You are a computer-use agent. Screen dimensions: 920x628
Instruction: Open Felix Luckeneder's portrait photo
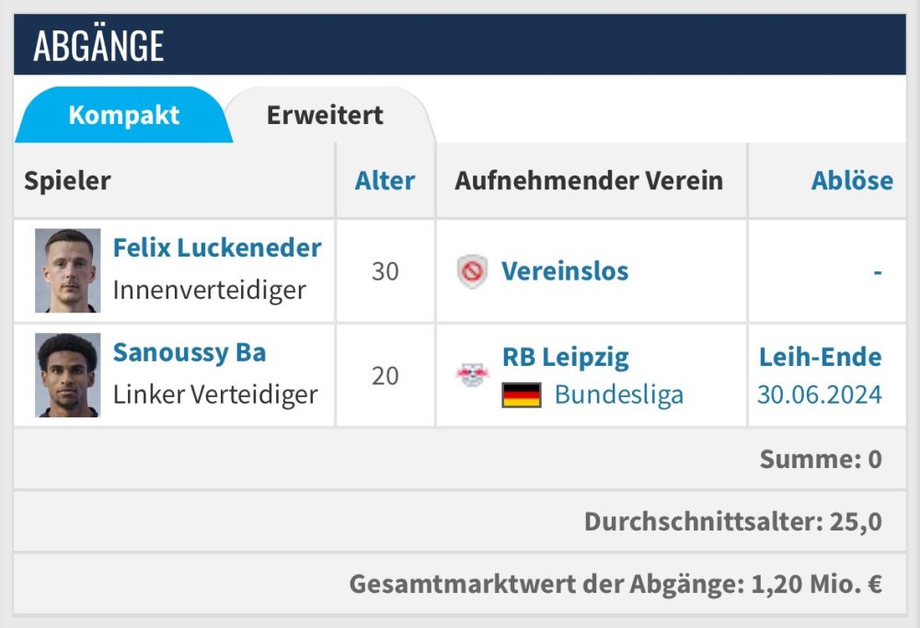67,270
